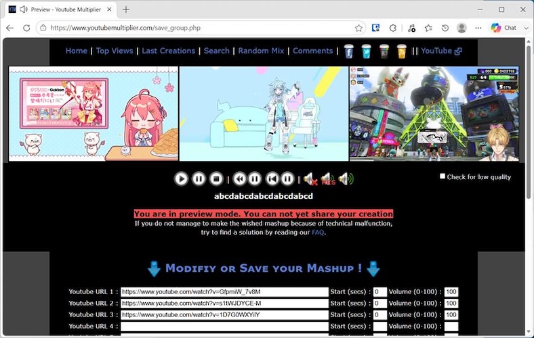Edit the Youtube URL 3 field
The height and width of the screenshot is (338, 534).
[224, 315]
